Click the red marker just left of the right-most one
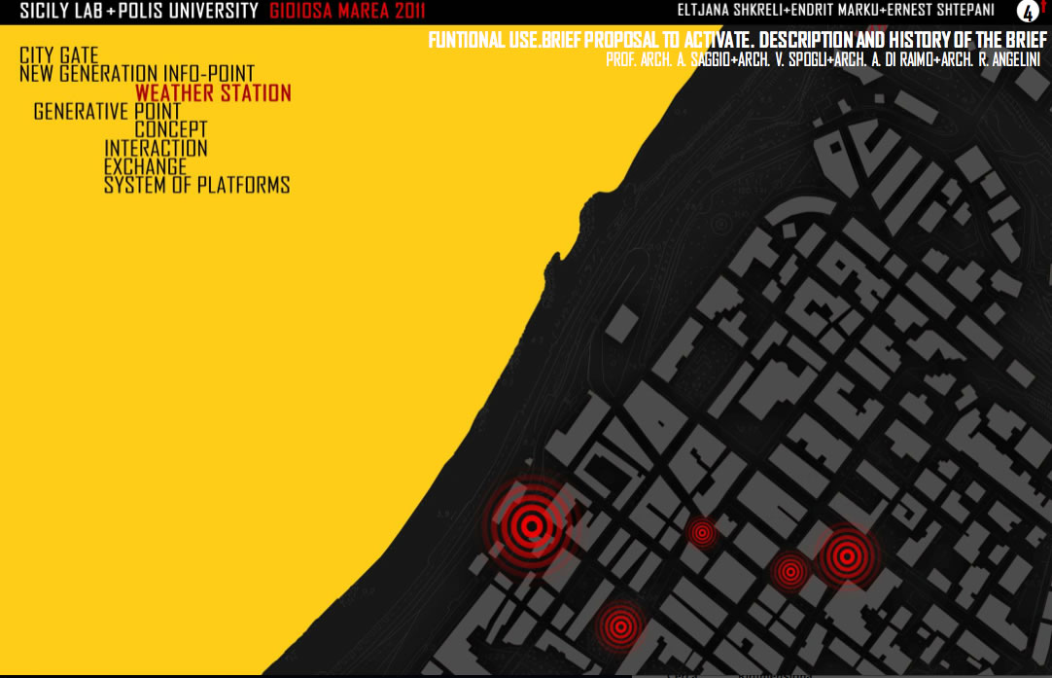The image size is (1052, 678). tap(789, 571)
